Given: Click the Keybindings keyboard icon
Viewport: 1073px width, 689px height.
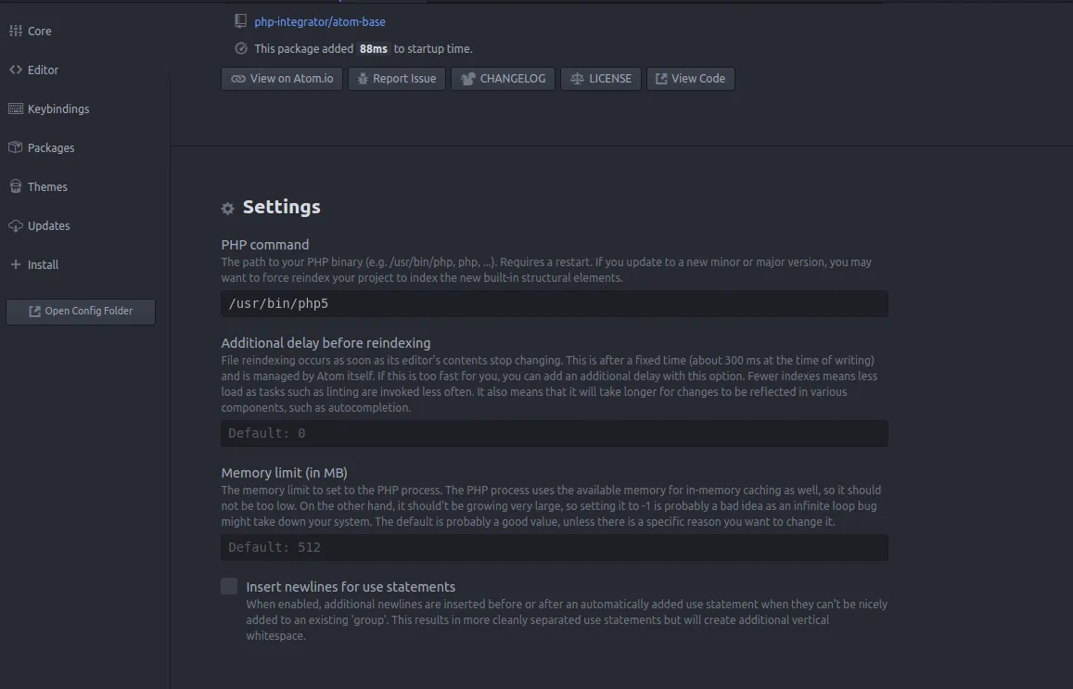Looking at the screenshot, I should click(15, 108).
